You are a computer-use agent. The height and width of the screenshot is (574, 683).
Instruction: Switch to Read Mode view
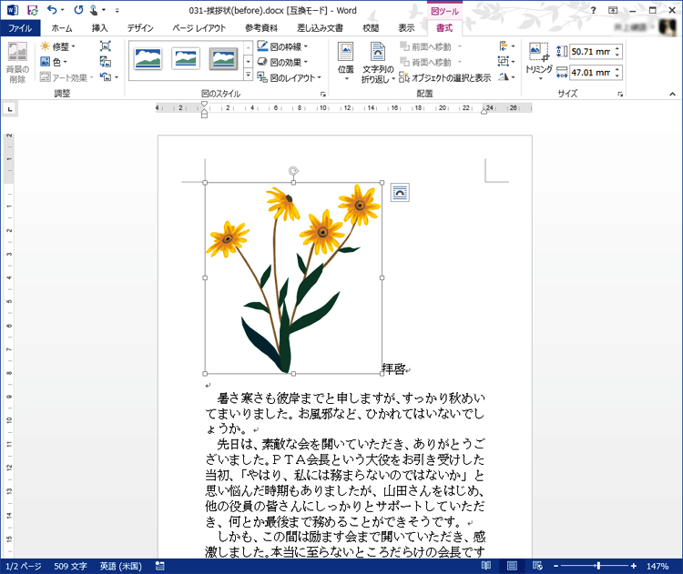[x=486, y=566]
